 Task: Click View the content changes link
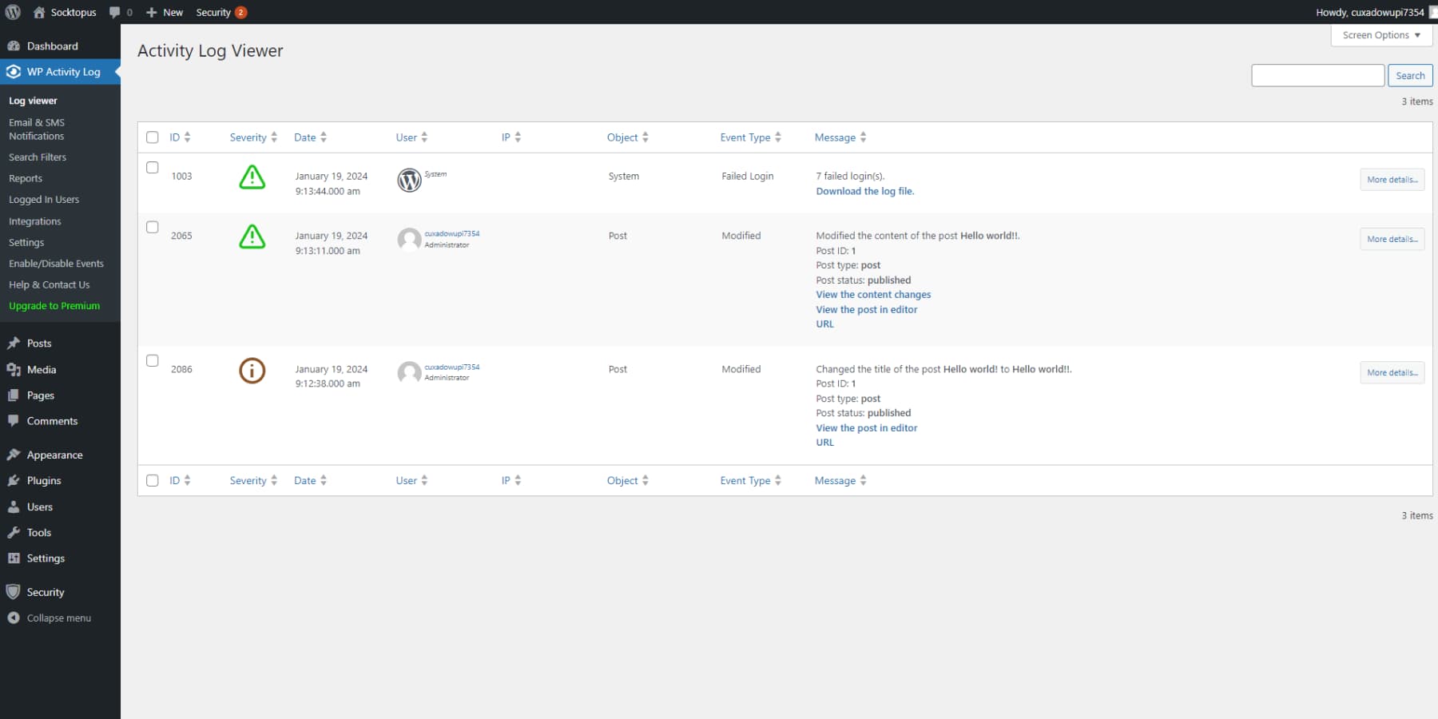872,294
